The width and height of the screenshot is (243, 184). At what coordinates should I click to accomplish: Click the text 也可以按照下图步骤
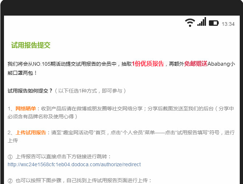point(38,180)
